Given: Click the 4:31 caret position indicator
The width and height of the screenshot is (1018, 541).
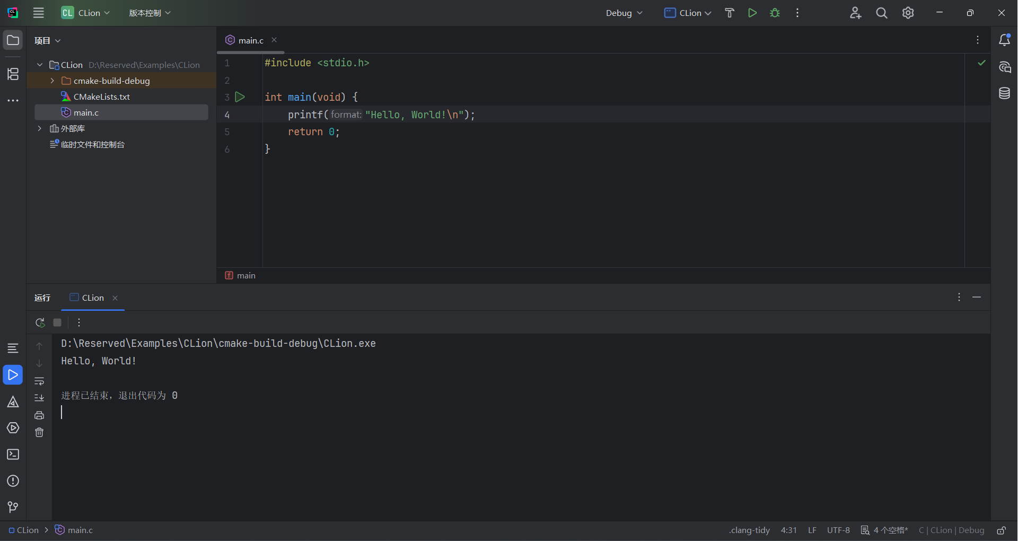Looking at the screenshot, I should point(789,530).
